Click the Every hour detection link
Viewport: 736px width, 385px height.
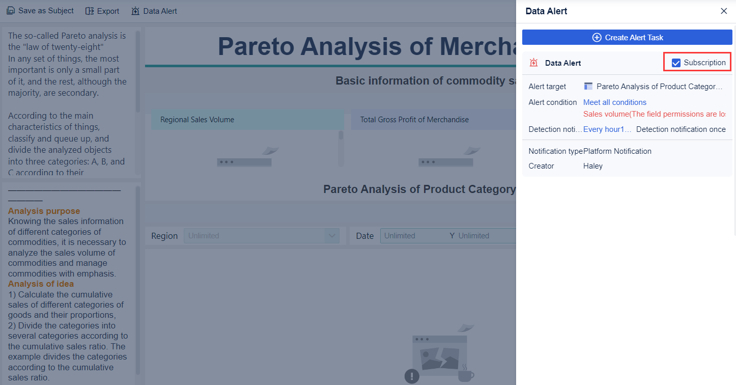pos(607,129)
